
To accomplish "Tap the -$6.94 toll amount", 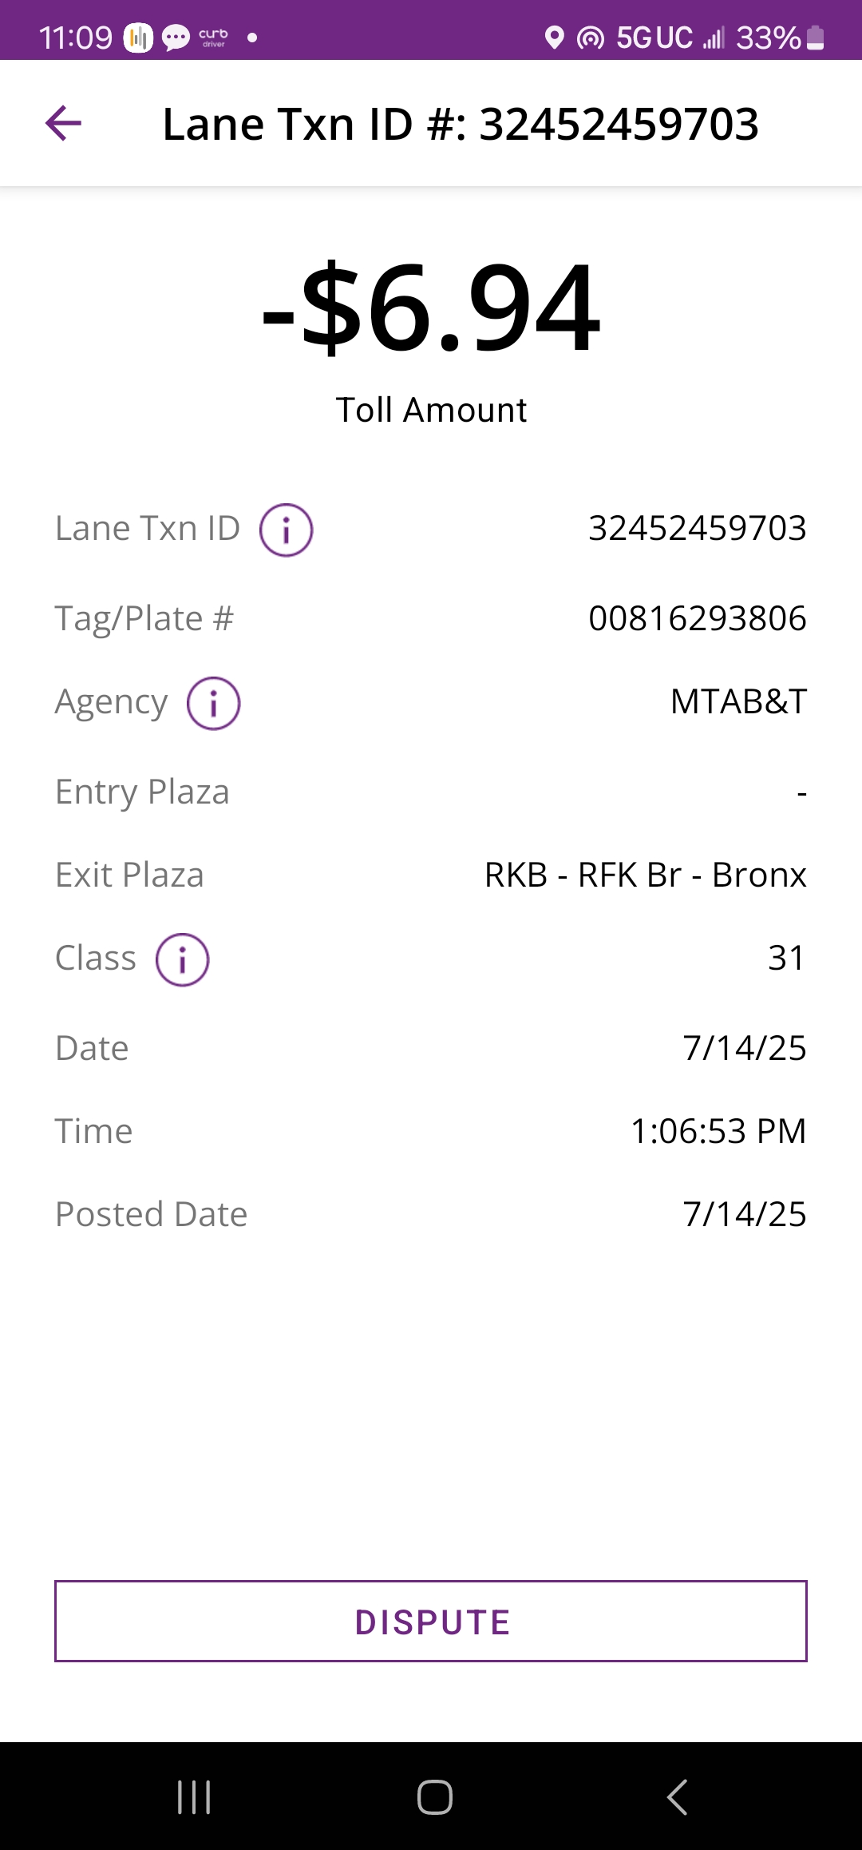I will [x=431, y=308].
